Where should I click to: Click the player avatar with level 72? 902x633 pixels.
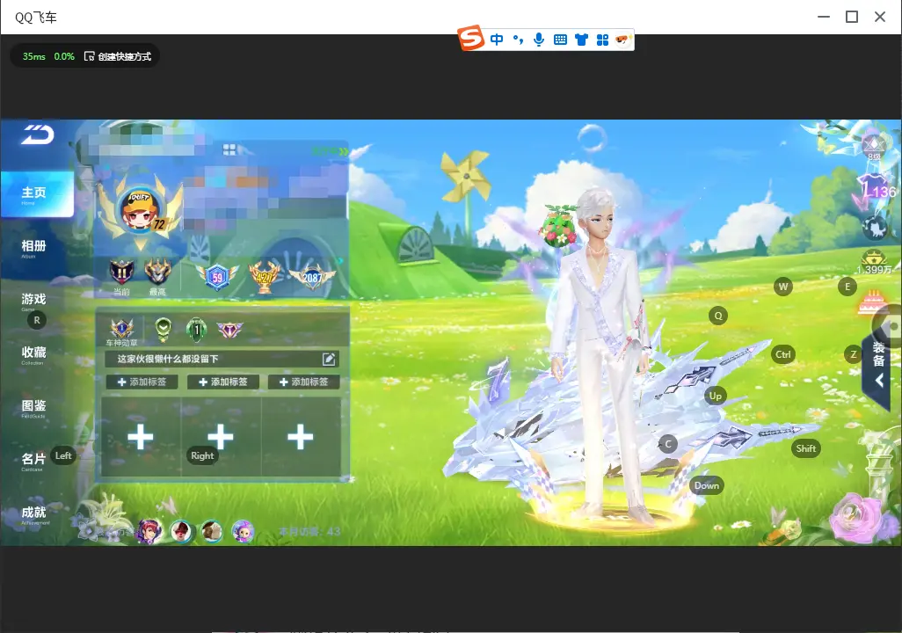point(141,209)
